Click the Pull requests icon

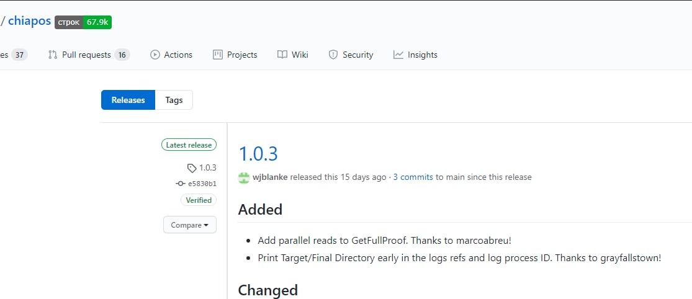pyautogui.click(x=53, y=55)
